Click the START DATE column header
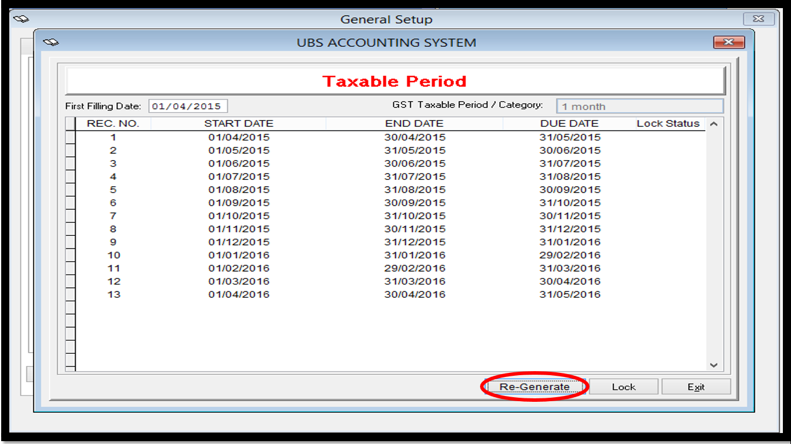This screenshot has width=791, height=444. [x=239, y=124]
